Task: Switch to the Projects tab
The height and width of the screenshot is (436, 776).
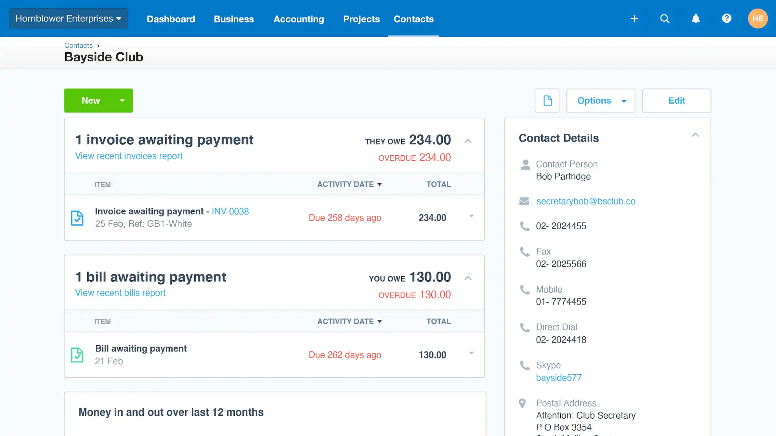Action: pos(361,19)
